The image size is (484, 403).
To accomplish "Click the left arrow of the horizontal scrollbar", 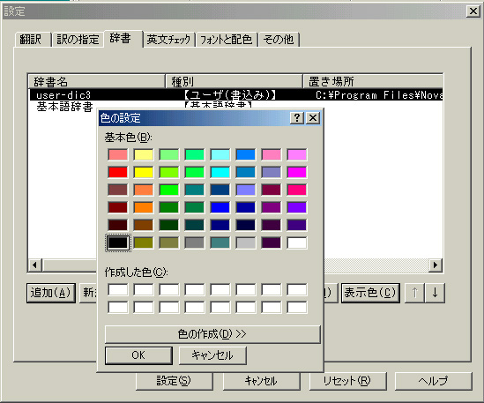I will click(x=35, y=265).
